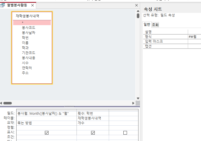Click the 형식 property value field
This screenshot has width=201, height=141.
point(194,37)
